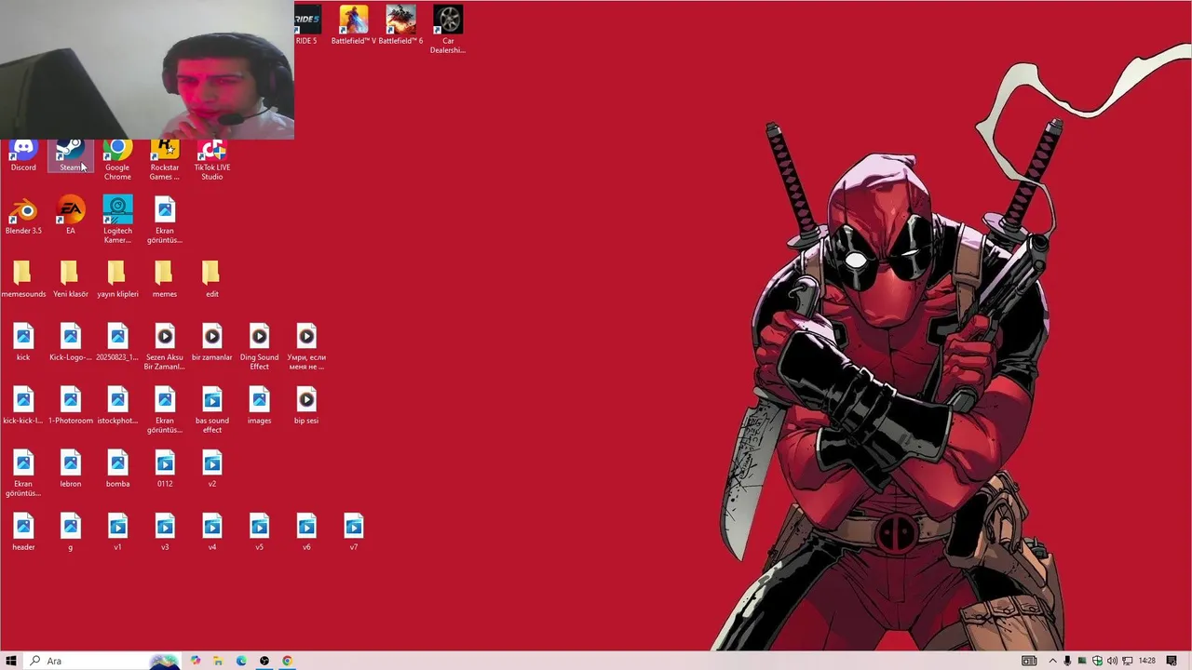Click the 14:28 taskbar clock
The height and width of the screenshot is (670, 1192).
1147,661
